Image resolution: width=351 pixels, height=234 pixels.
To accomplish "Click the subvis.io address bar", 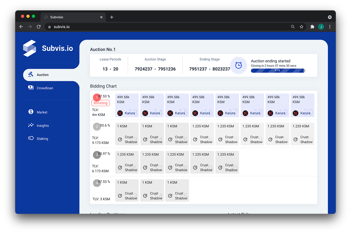I will tap(175, 27).
